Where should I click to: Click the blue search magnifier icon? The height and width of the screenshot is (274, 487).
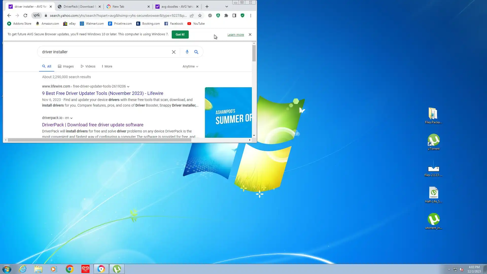coord(196,52)
